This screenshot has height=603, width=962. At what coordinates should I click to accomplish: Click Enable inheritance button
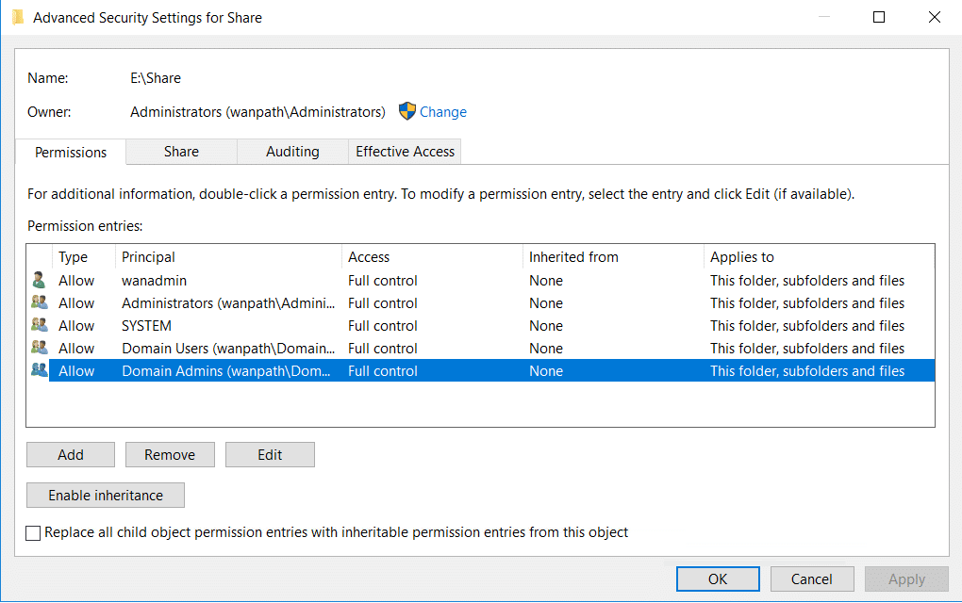pos(106,496)
